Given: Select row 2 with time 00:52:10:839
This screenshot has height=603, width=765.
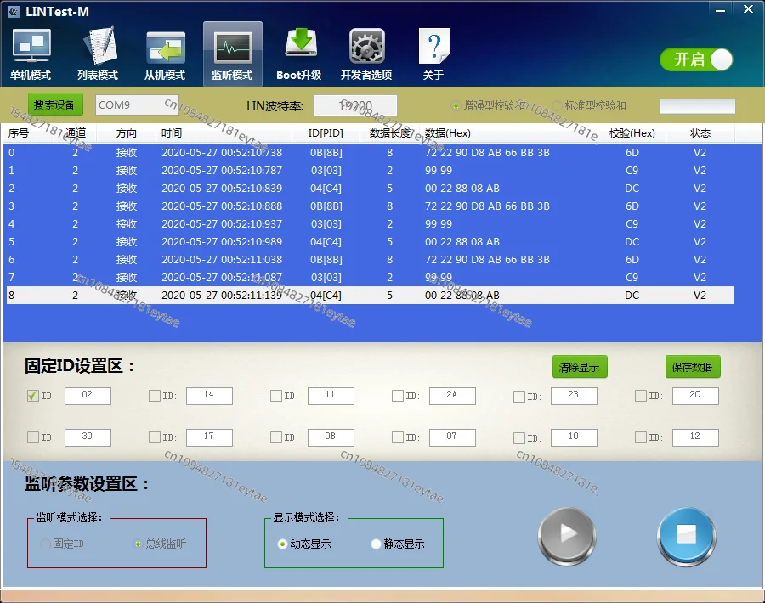Looking at the screenshot, I should click(x=370, y=189).
